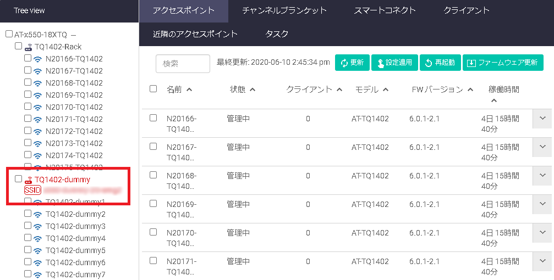Sort the table by 名前 column

click(179, 89)
